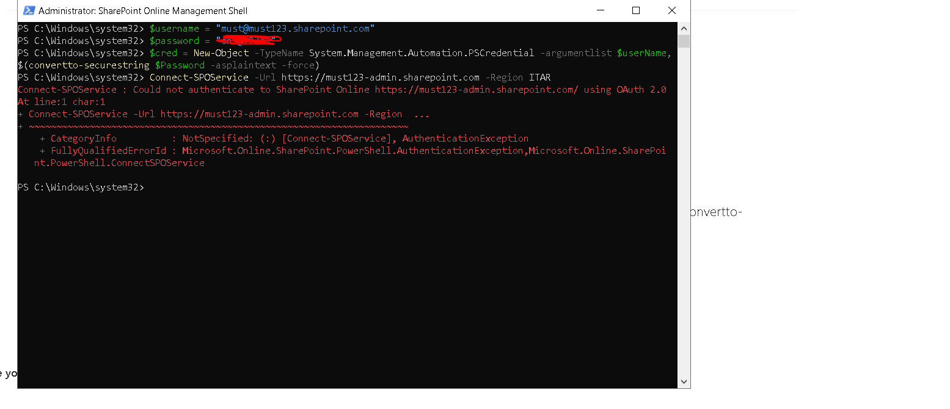Click 'using OAuth 2.0' in the error message
The height and width of the screenshot is (409, 950).
point(625,90)
